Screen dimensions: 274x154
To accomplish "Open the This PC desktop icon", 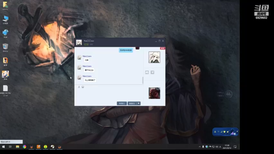I will (x=5, y=20).
